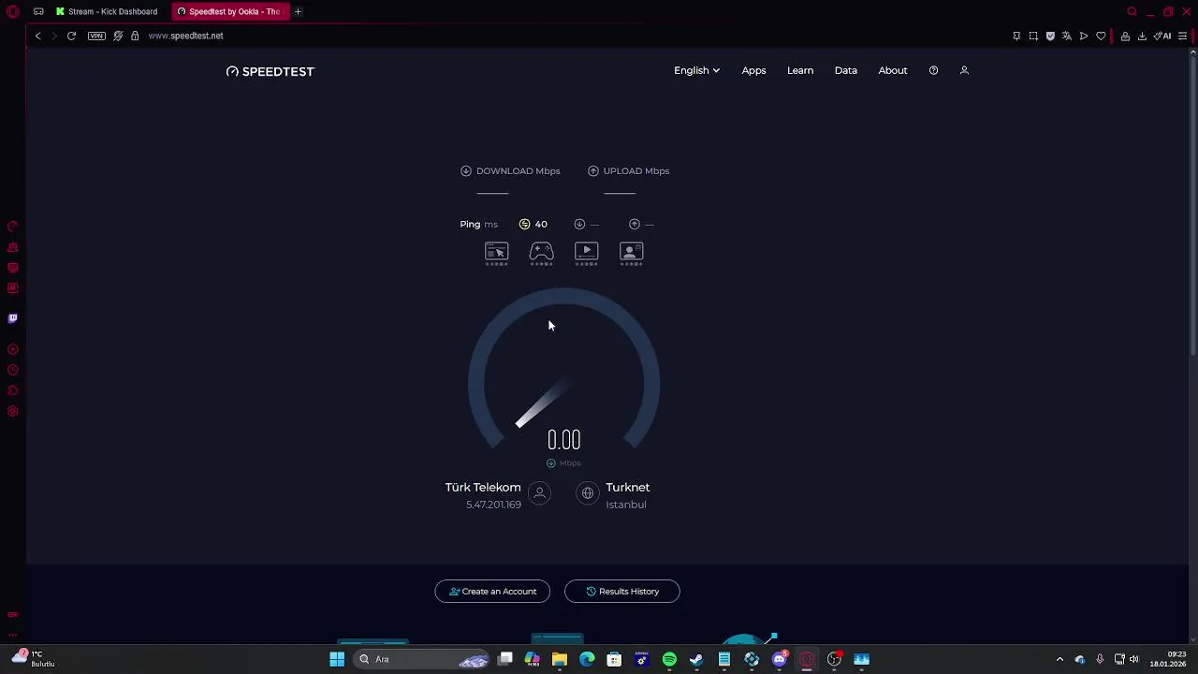
Task: Click the globe server icon
Action: pyautogui.click(x=587, y=493)
